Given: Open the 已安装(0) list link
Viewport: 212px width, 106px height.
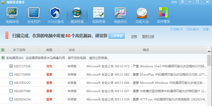Looking at the screenshot, I should coord(193,29).
